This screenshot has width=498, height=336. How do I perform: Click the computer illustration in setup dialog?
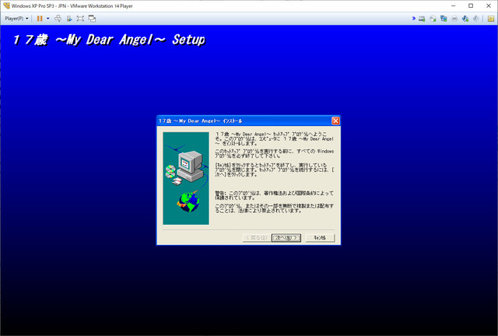[x=186, y=178]
